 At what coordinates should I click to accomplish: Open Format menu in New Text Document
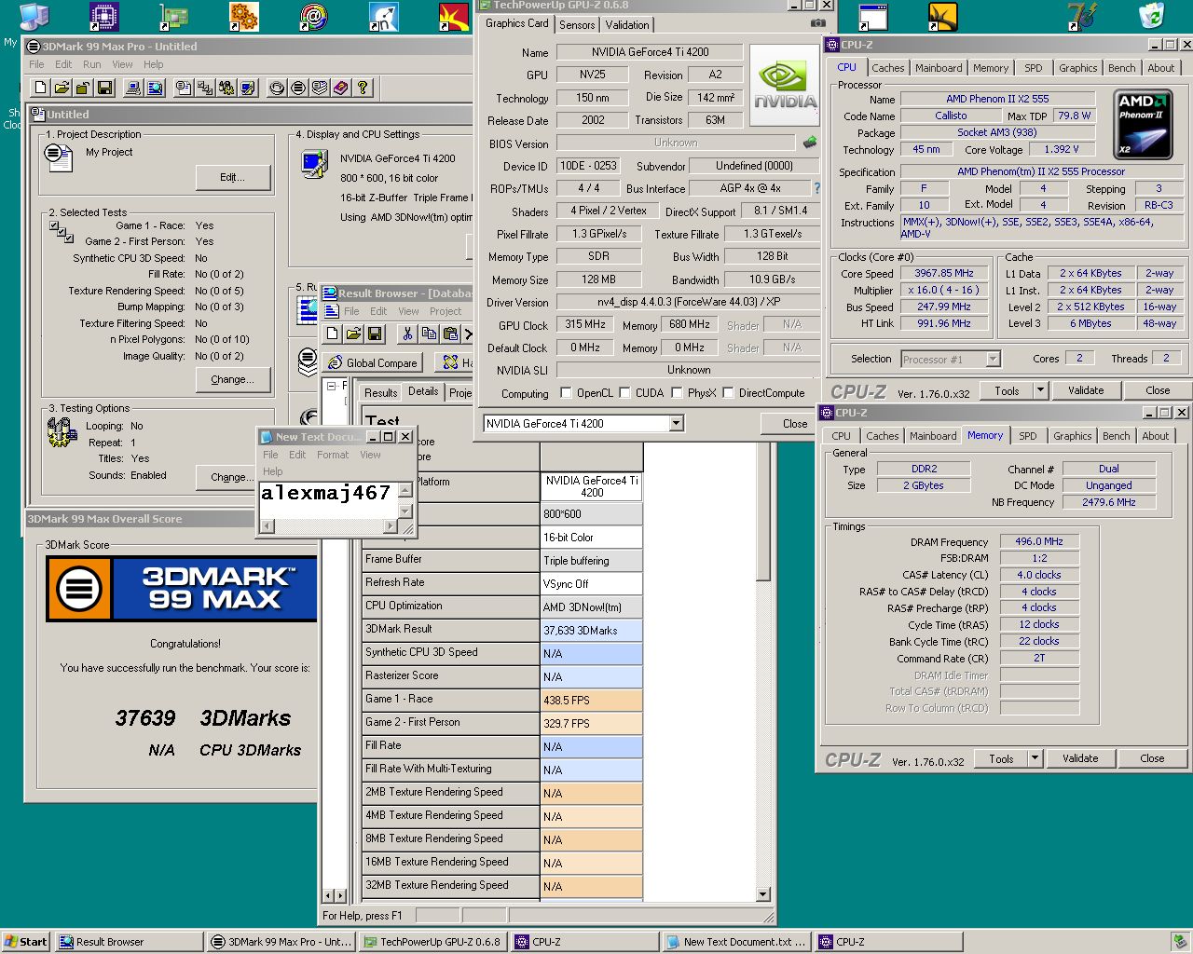333,455
